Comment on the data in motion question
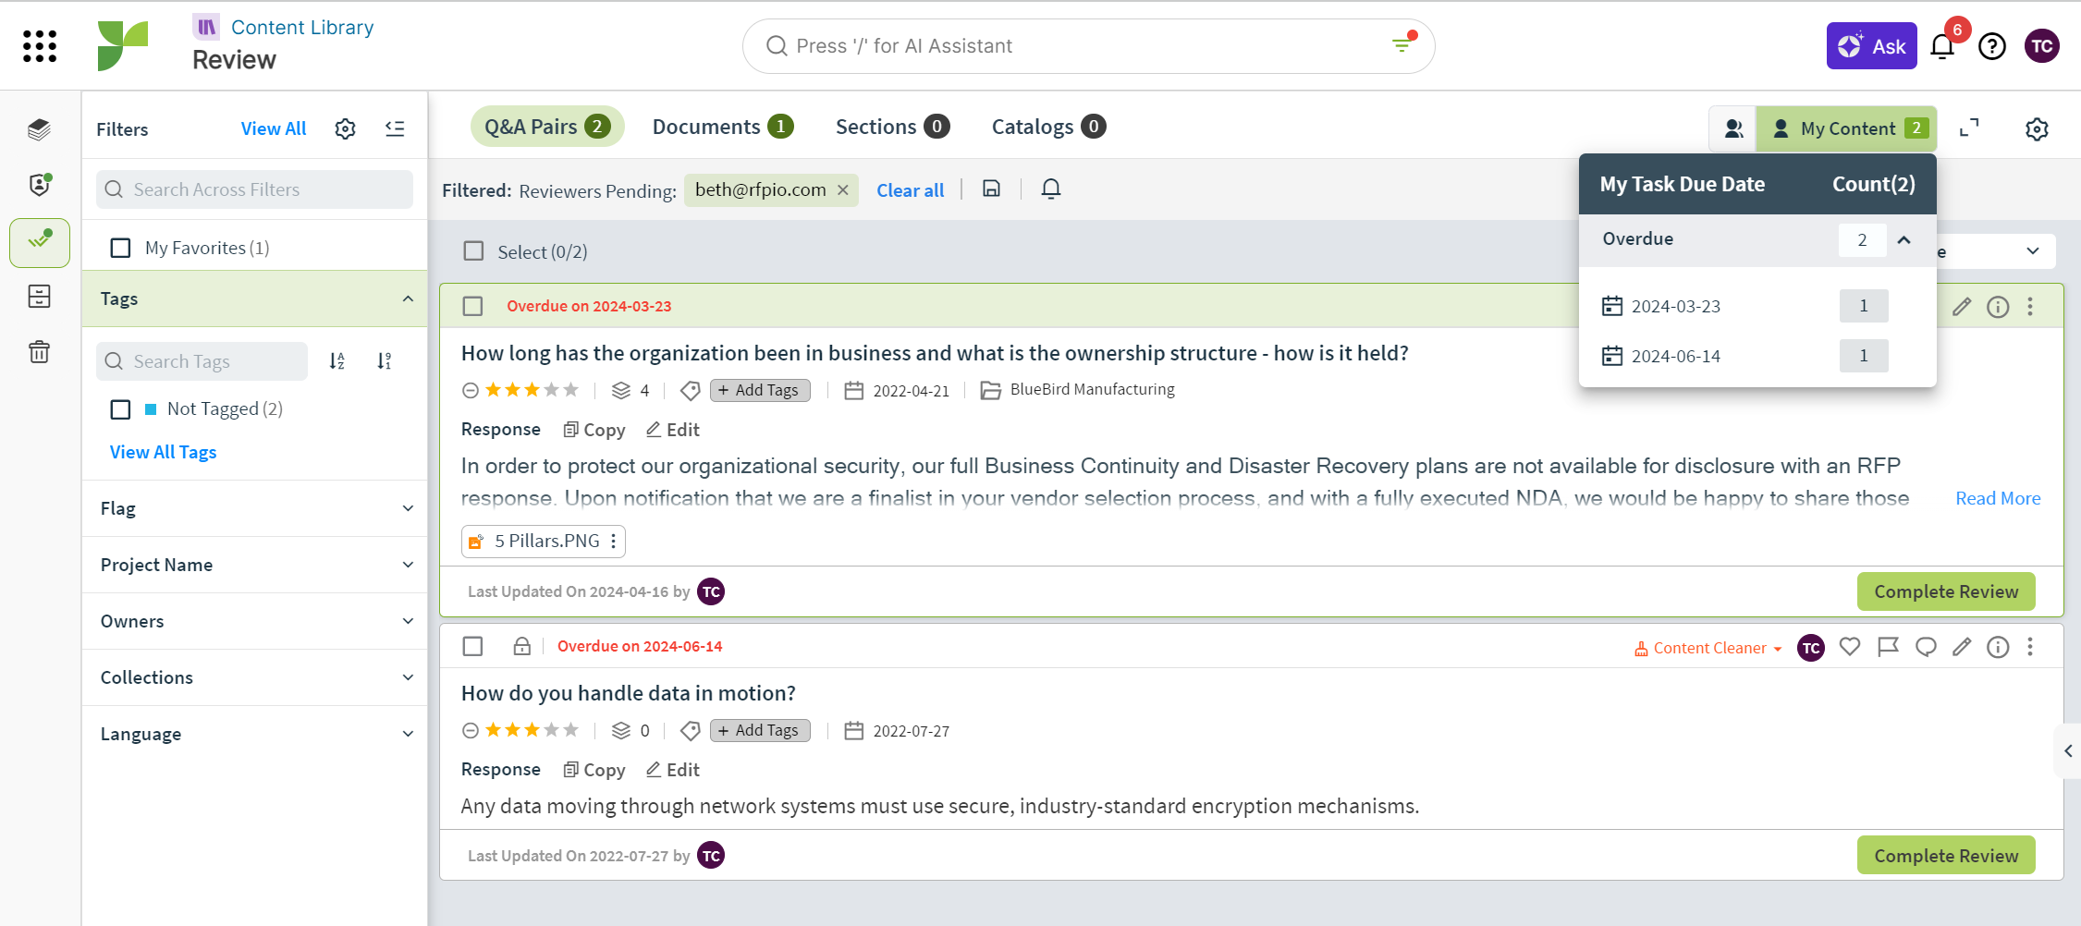 (1926, 647)
